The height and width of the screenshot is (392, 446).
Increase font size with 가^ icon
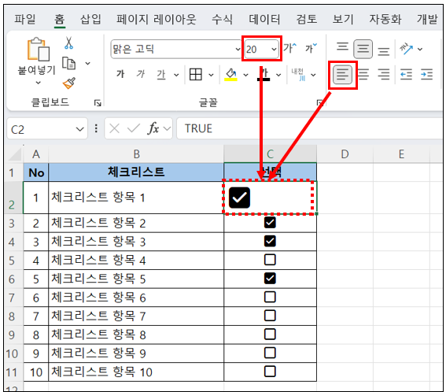point(289,48)
